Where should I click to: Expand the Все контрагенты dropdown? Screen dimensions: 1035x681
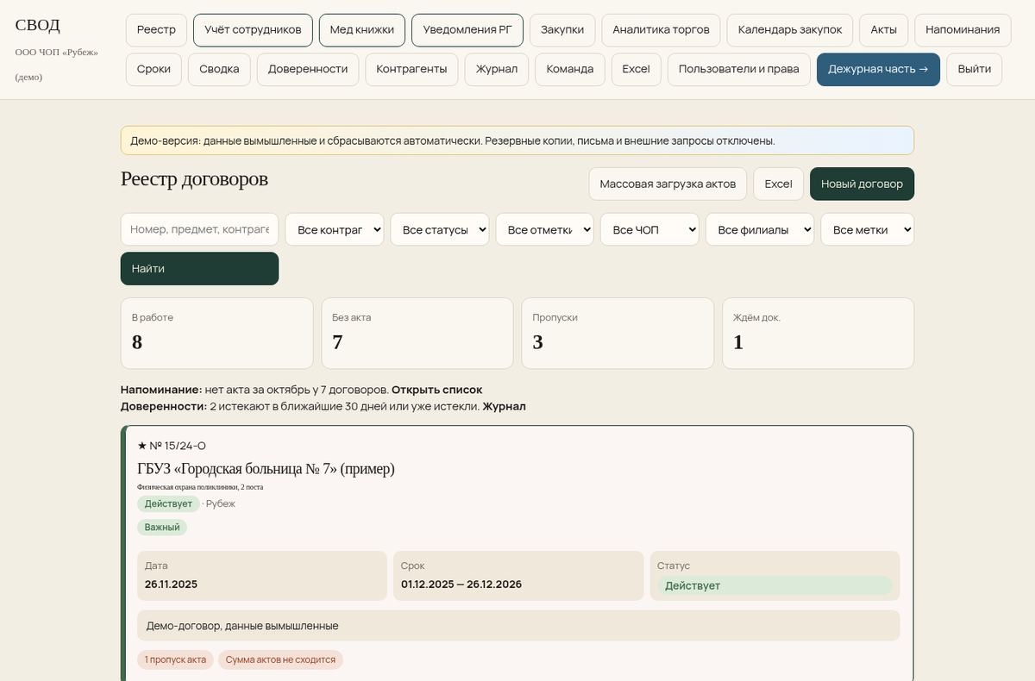click(x=335, y=229)
